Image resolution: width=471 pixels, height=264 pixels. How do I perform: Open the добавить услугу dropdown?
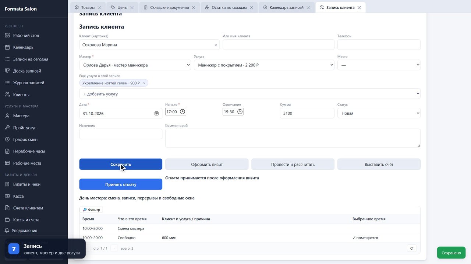tap(250, 94)
